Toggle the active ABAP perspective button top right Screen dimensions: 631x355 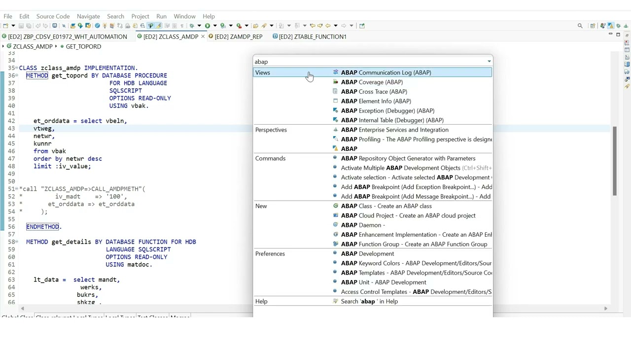tap(611, 26)
